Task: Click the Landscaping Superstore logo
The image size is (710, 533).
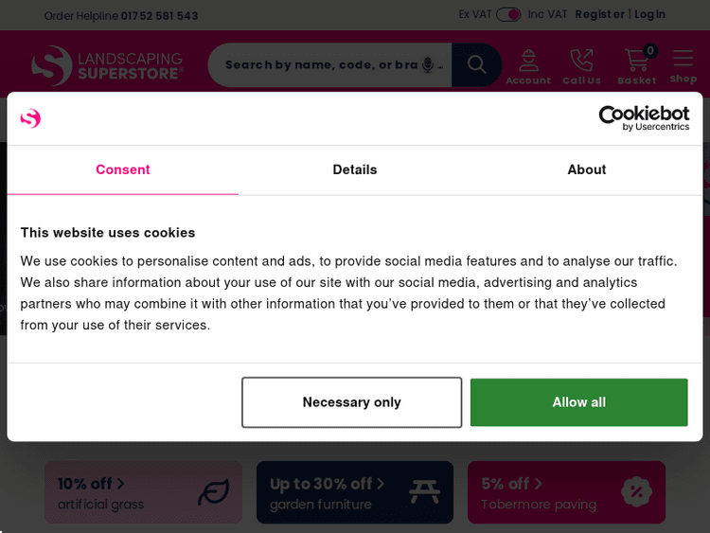Action: click(106, 64)
